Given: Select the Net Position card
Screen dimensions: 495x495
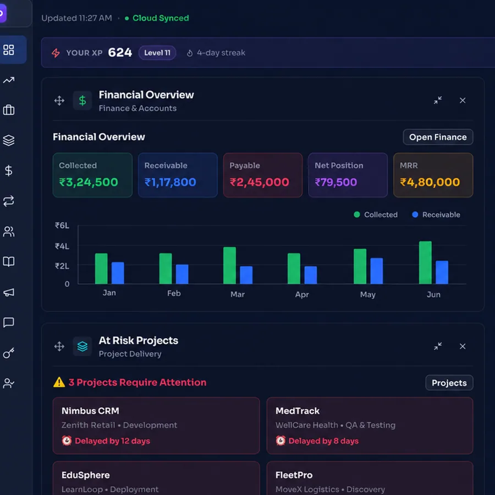Looking at the screenshot, I should pyautogui.click(x=348, y=175).
